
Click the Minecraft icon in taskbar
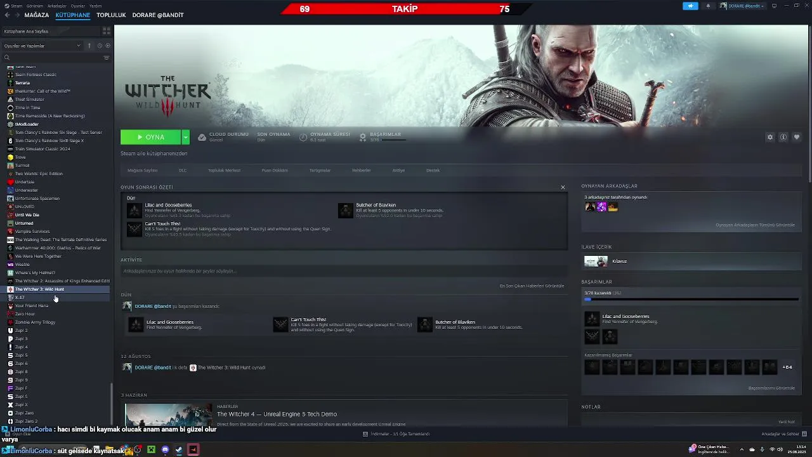pyautogui.click(x=151, y=449)
